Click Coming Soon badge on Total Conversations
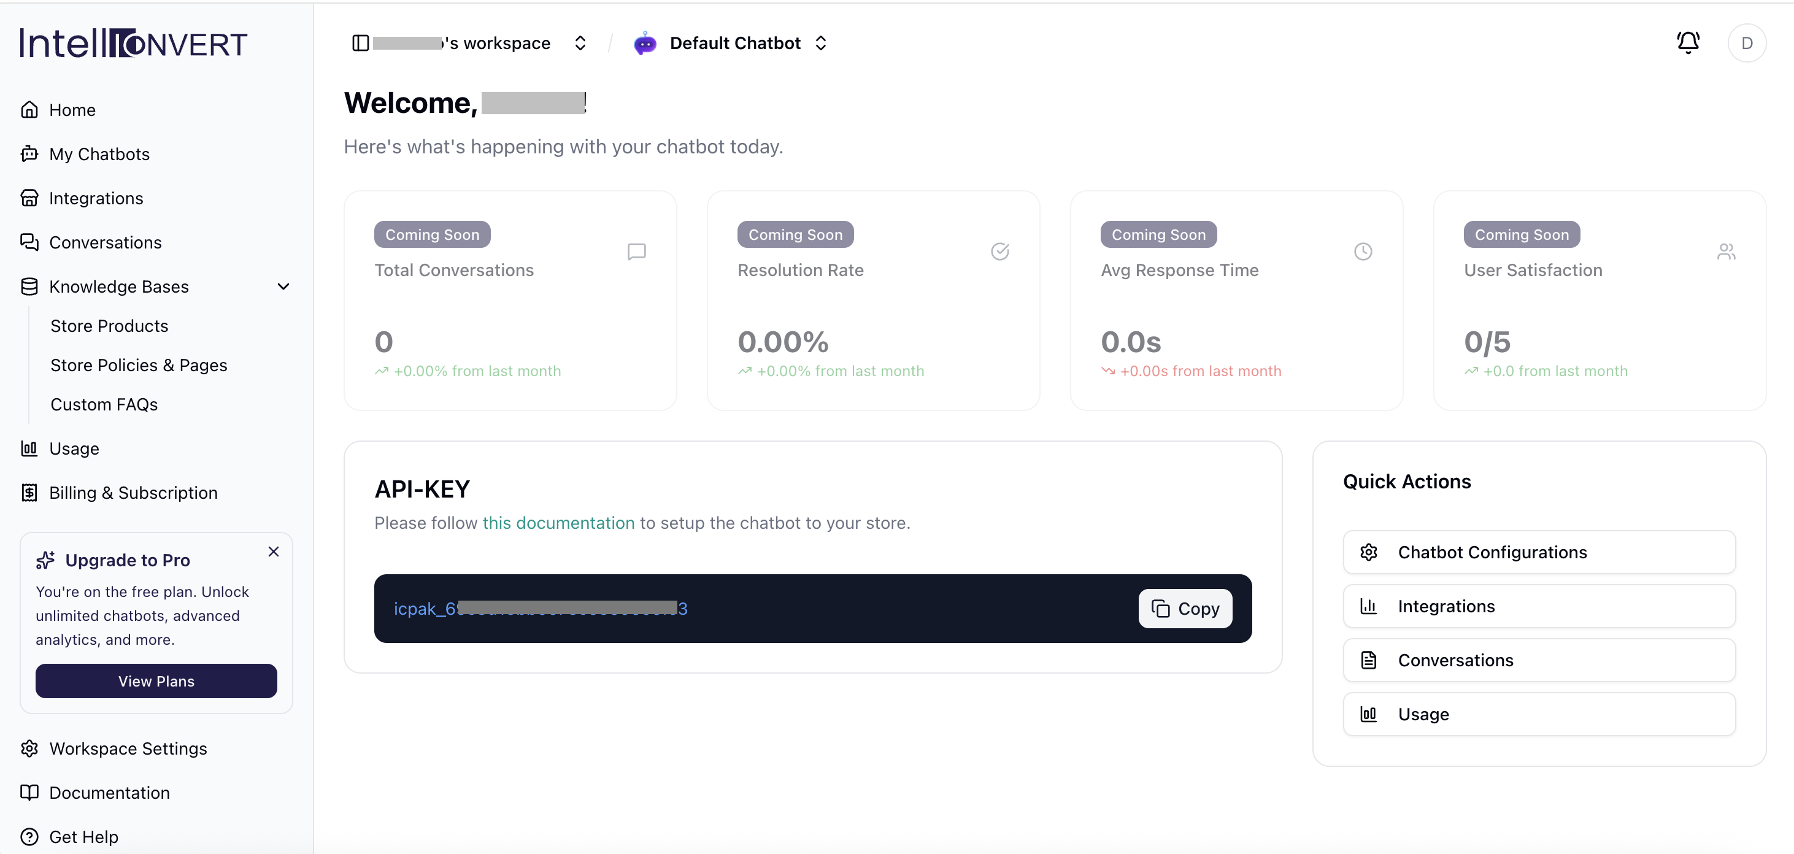 (x=433, y=234)
